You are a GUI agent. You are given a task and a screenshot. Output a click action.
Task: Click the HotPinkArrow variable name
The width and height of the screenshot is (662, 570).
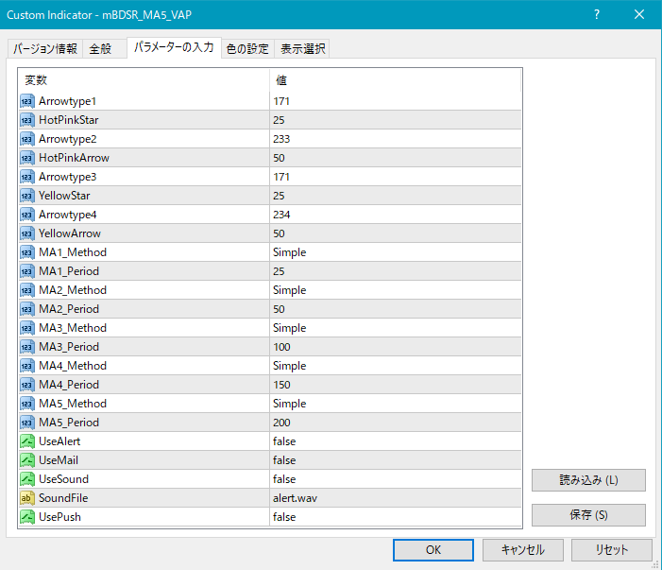[74, 158]
